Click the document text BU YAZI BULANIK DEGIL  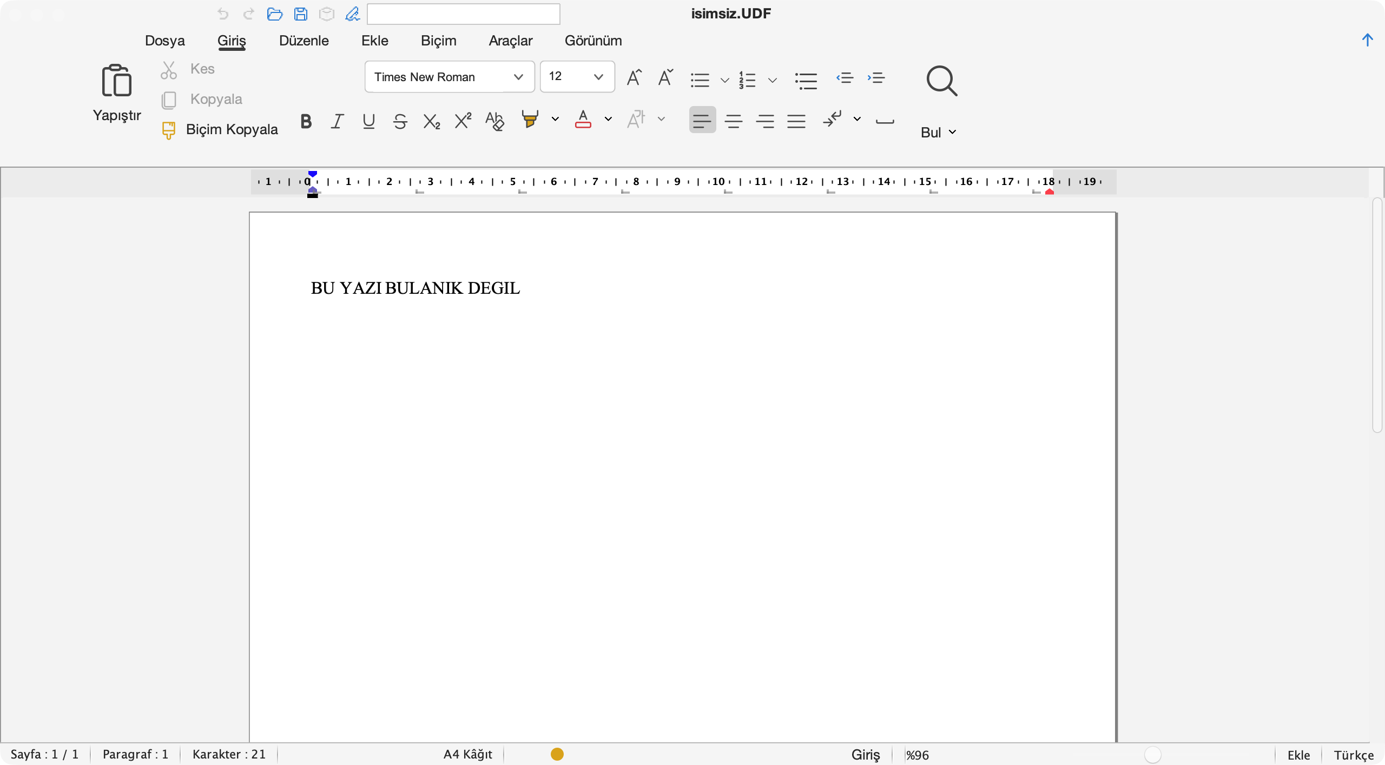(415, 288)
